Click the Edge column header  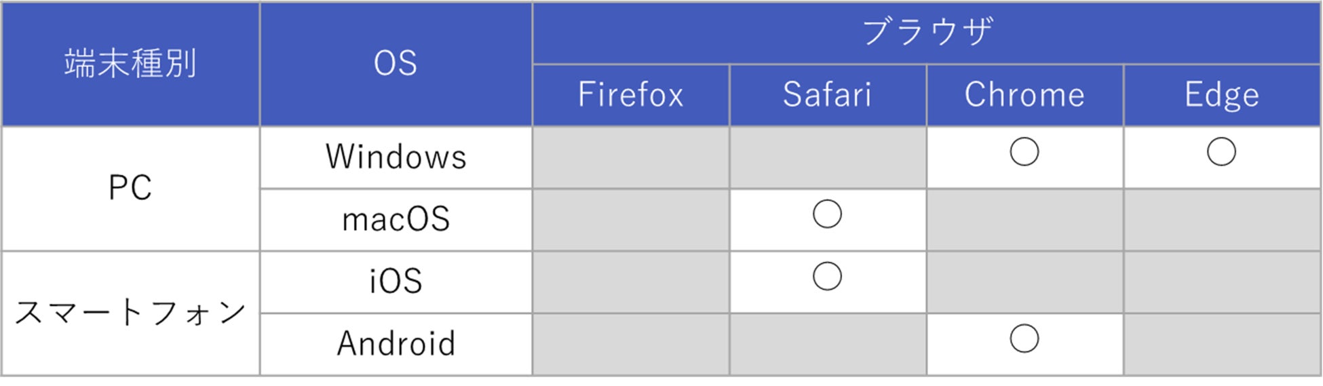pyautogui.click(x=1221, y=95)
